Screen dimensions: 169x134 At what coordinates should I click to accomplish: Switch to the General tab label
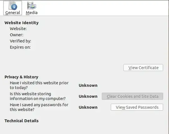click(13, 13)
